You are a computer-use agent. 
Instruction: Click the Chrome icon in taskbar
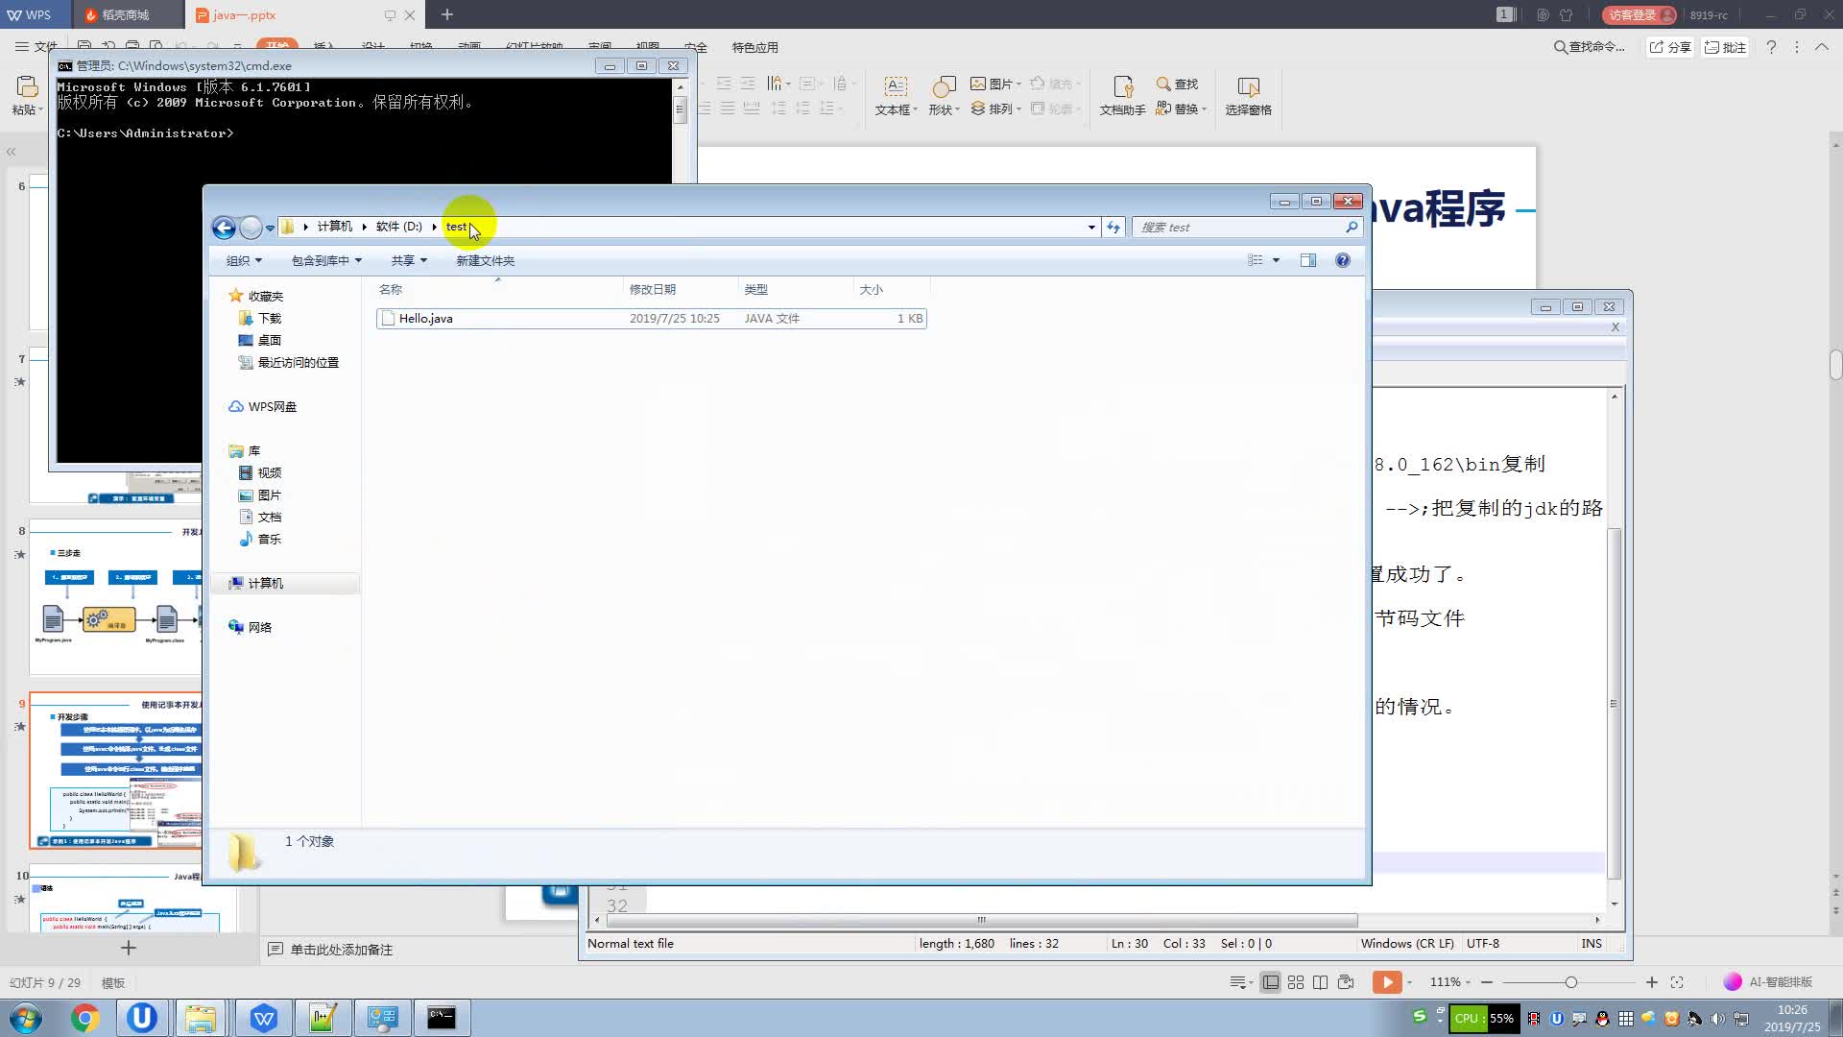pos(84,1018)
